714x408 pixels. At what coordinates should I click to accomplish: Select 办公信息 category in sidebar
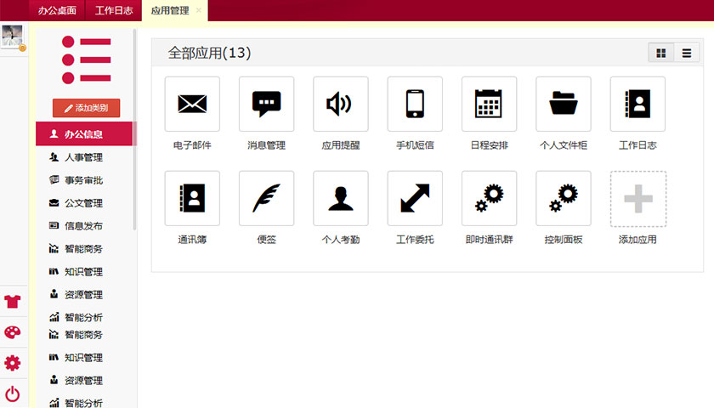click(x=84, y=134)
